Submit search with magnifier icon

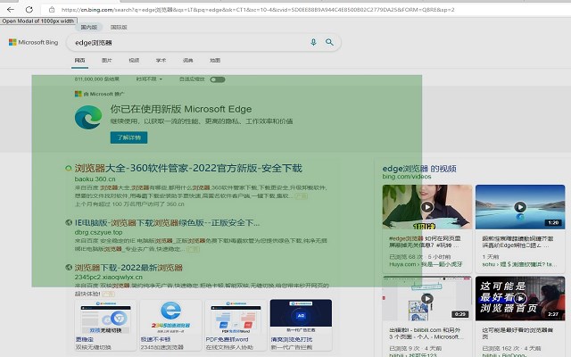click(329, 42)
